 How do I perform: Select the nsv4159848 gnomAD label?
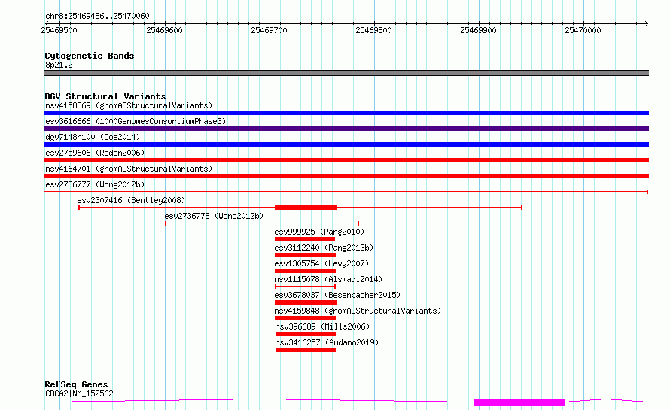pyautogui.click(x=358, y=311)
